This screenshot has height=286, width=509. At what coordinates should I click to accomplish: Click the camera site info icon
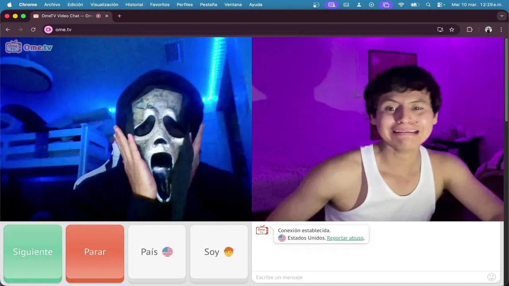pyautogui.click(x=49, y=29)
